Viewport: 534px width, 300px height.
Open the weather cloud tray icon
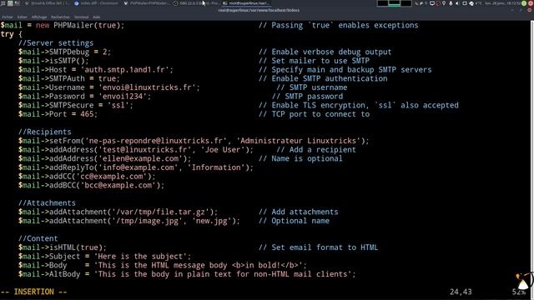click(x=471, y=3)
